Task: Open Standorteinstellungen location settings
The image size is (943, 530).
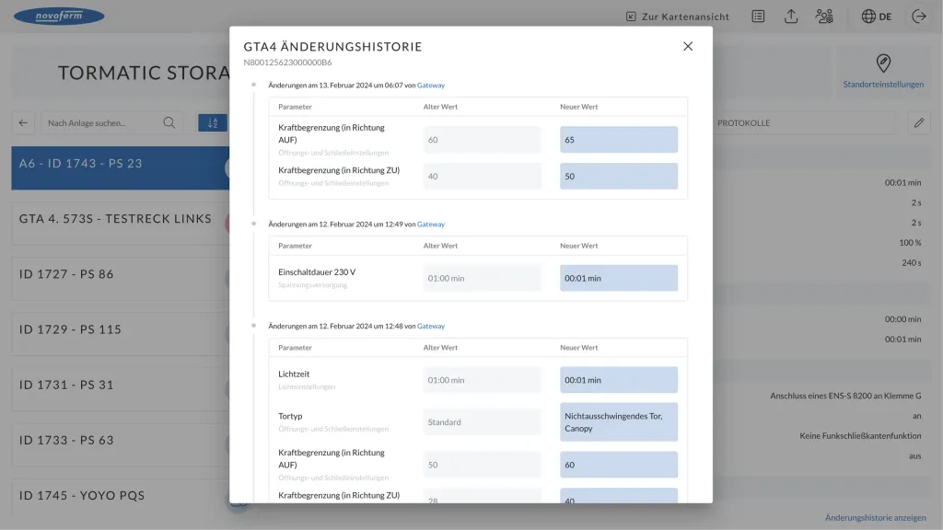Action: click(x=883, y=84)
